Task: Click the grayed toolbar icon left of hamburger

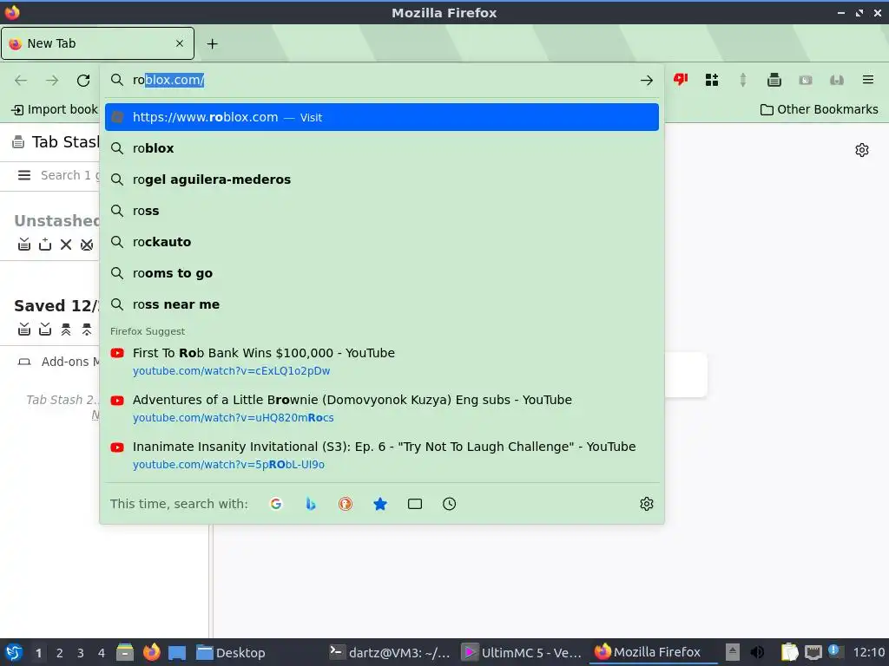Action: (836, 80)
